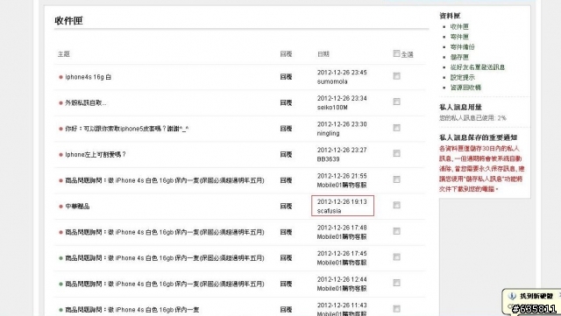561x316 pixels.
Task: Open the 外縣私訊自取... message
Action: click(86, 103)
